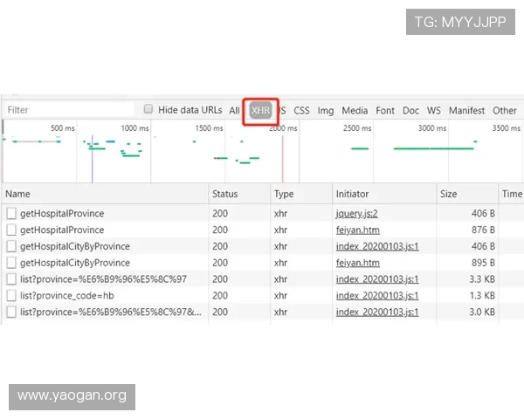Screen dimensions: 524x419
Task: Sort by Size column header
Action: pos(467,194)
